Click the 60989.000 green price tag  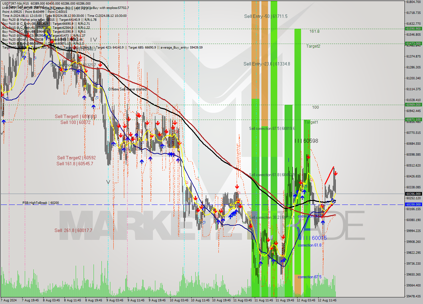(413, 104)
